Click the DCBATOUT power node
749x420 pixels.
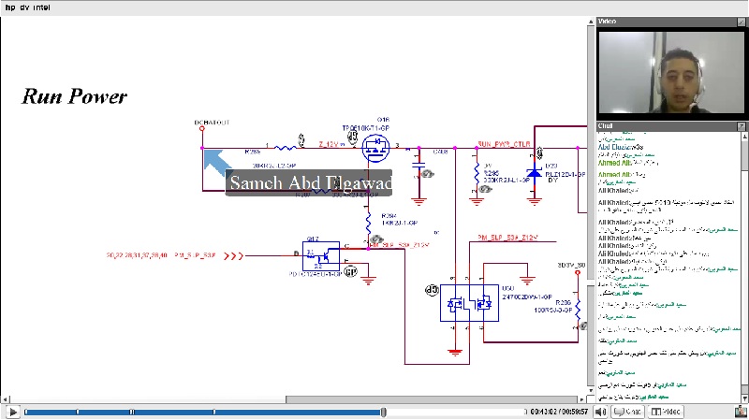point(202,128)
